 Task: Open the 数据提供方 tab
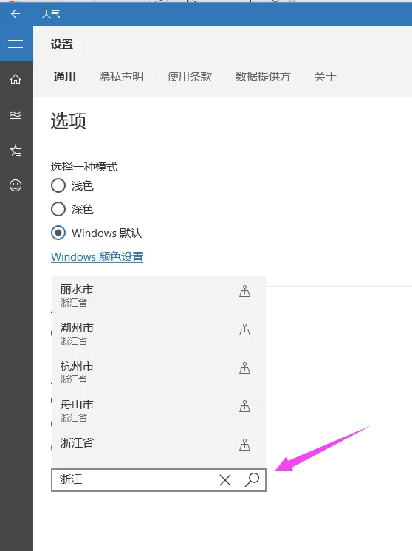pos(263,77)
